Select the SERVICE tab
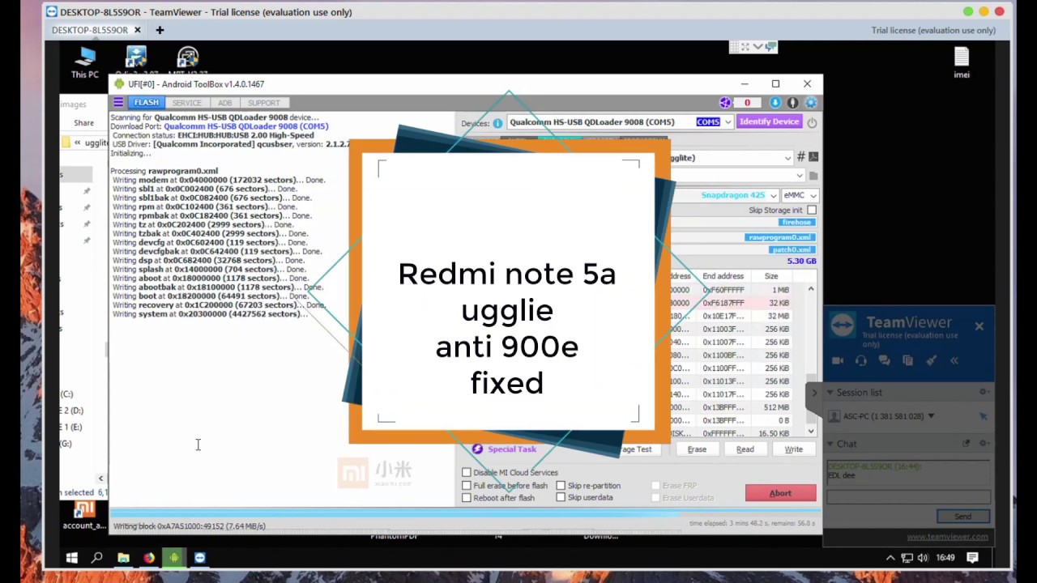 [x=186, y=103]
